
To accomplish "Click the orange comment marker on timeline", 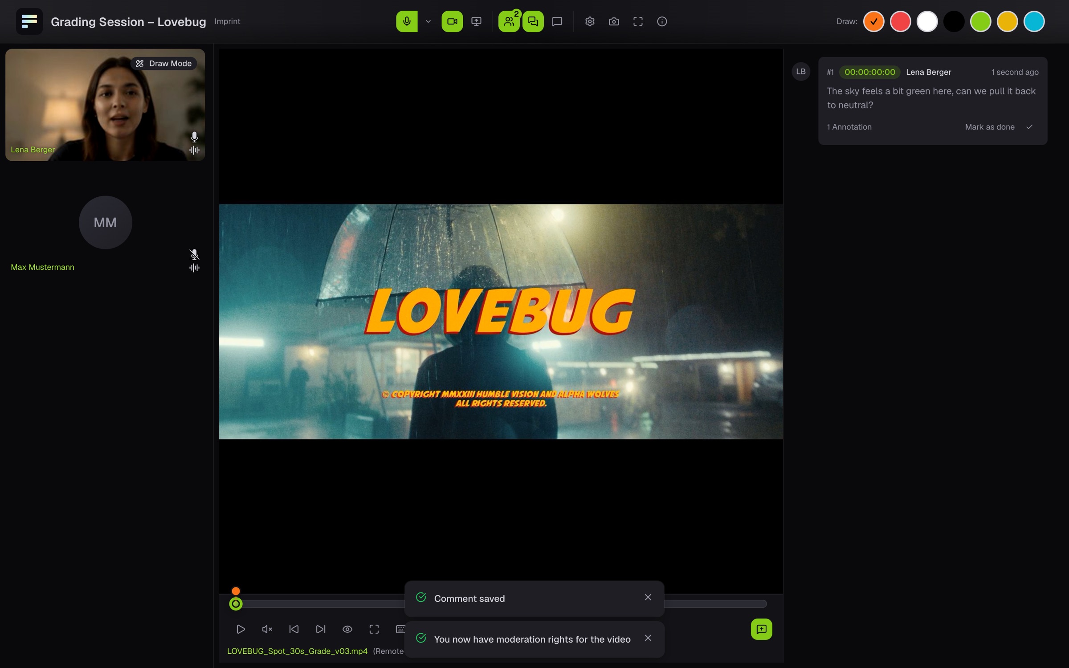I will [236, 591].
